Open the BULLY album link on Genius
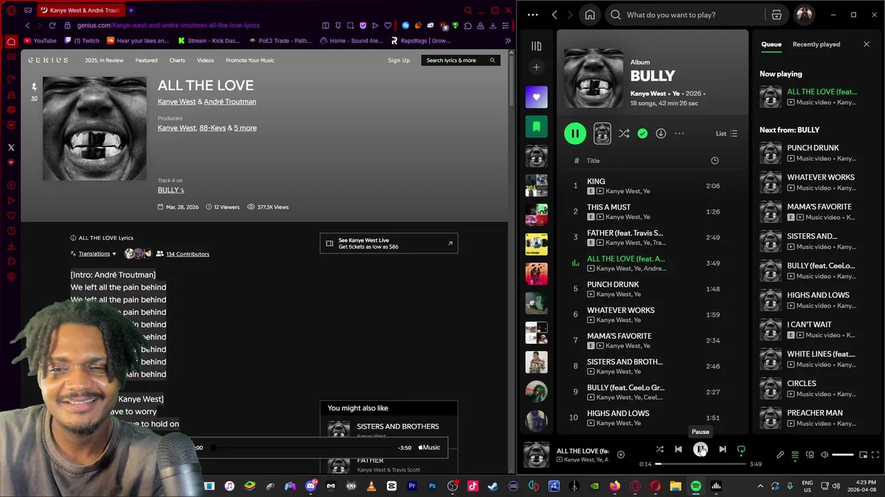The width and height of the screenshot is (885, 497). [x=171, y=190]
